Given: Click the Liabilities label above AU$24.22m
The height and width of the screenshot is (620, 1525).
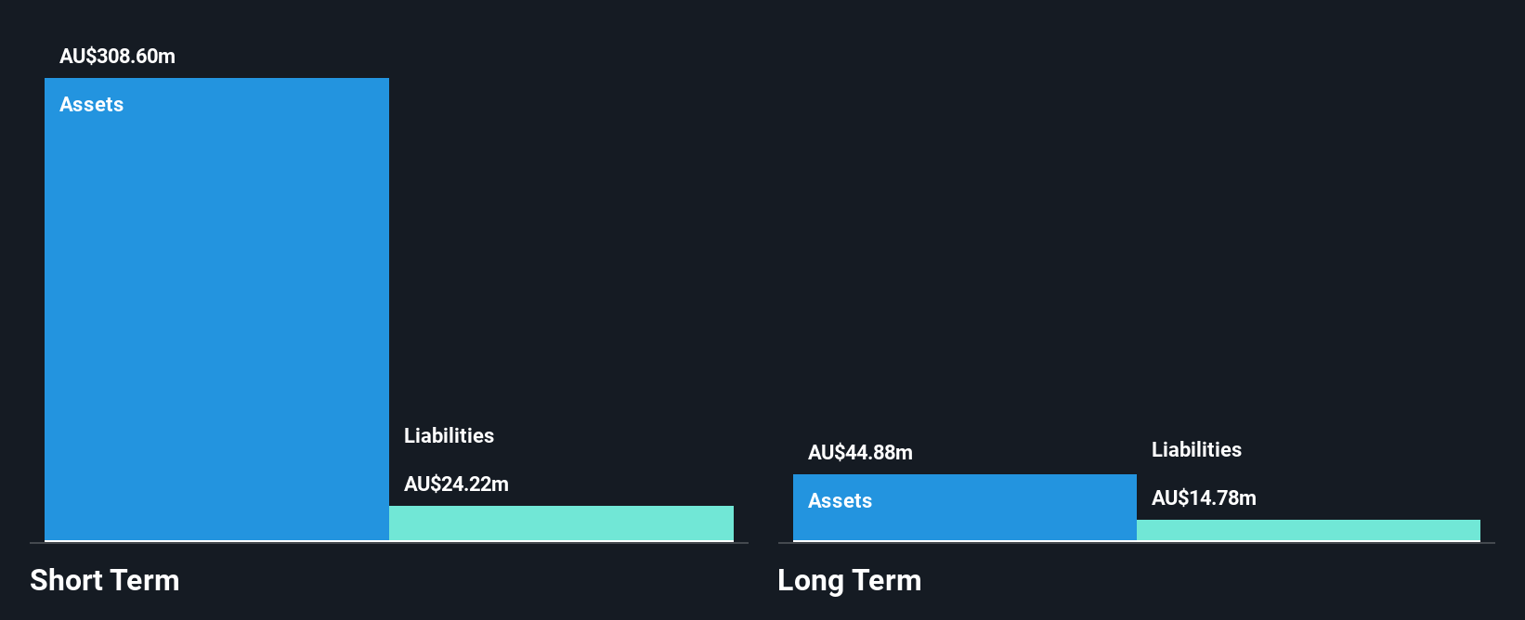Looking at the screenshot, I should [x=449, y=435].
